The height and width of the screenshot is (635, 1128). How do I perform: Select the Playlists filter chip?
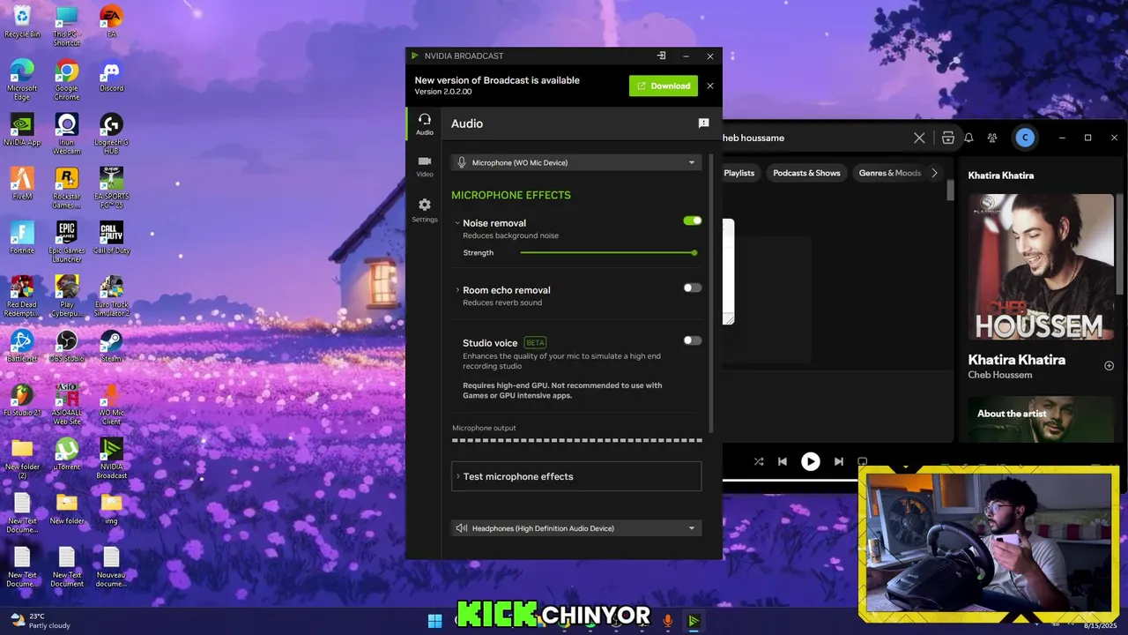(x=739, y=173)
